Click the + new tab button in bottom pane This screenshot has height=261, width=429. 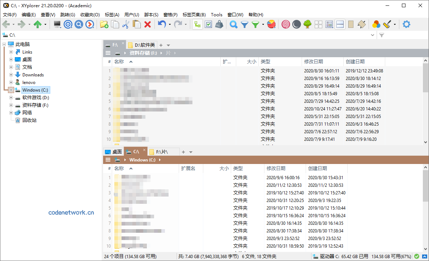tap(183, 152)
